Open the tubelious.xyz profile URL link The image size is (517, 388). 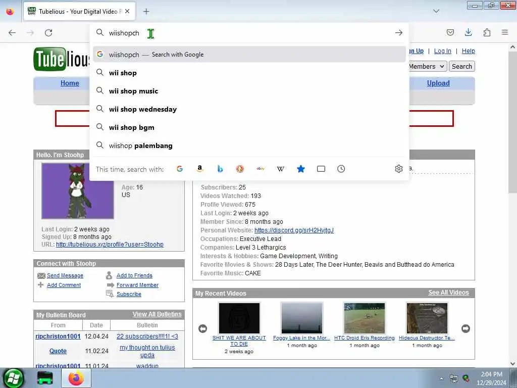pyautogui.click(x=110, y=245)
